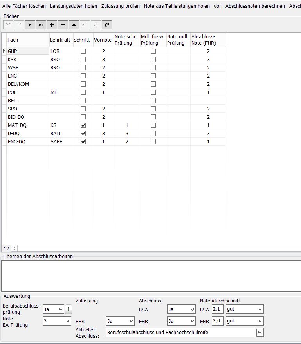Select the SPO subject cell

28,109
